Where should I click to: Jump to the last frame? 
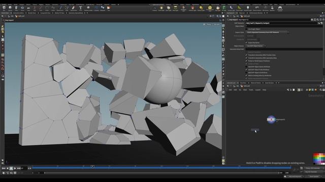coord(19,168)
